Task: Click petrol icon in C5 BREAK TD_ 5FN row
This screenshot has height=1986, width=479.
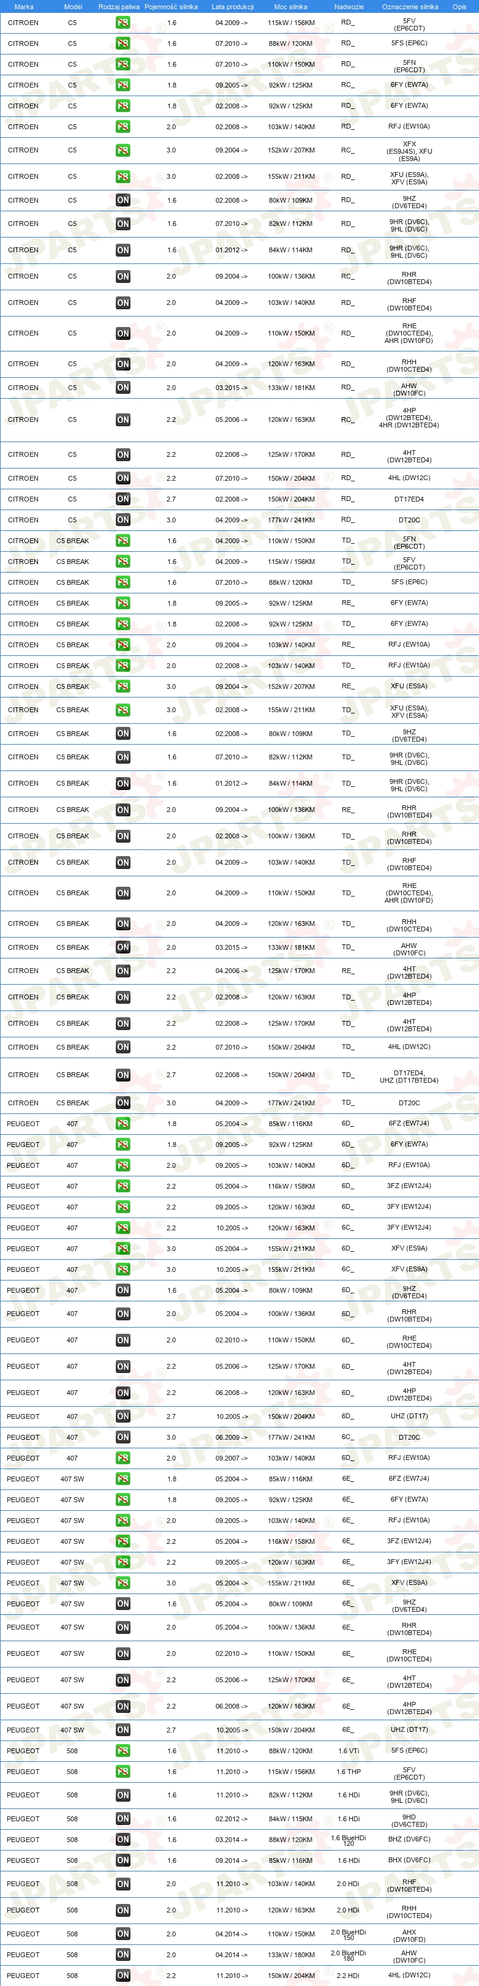Action: click(123, 541)
